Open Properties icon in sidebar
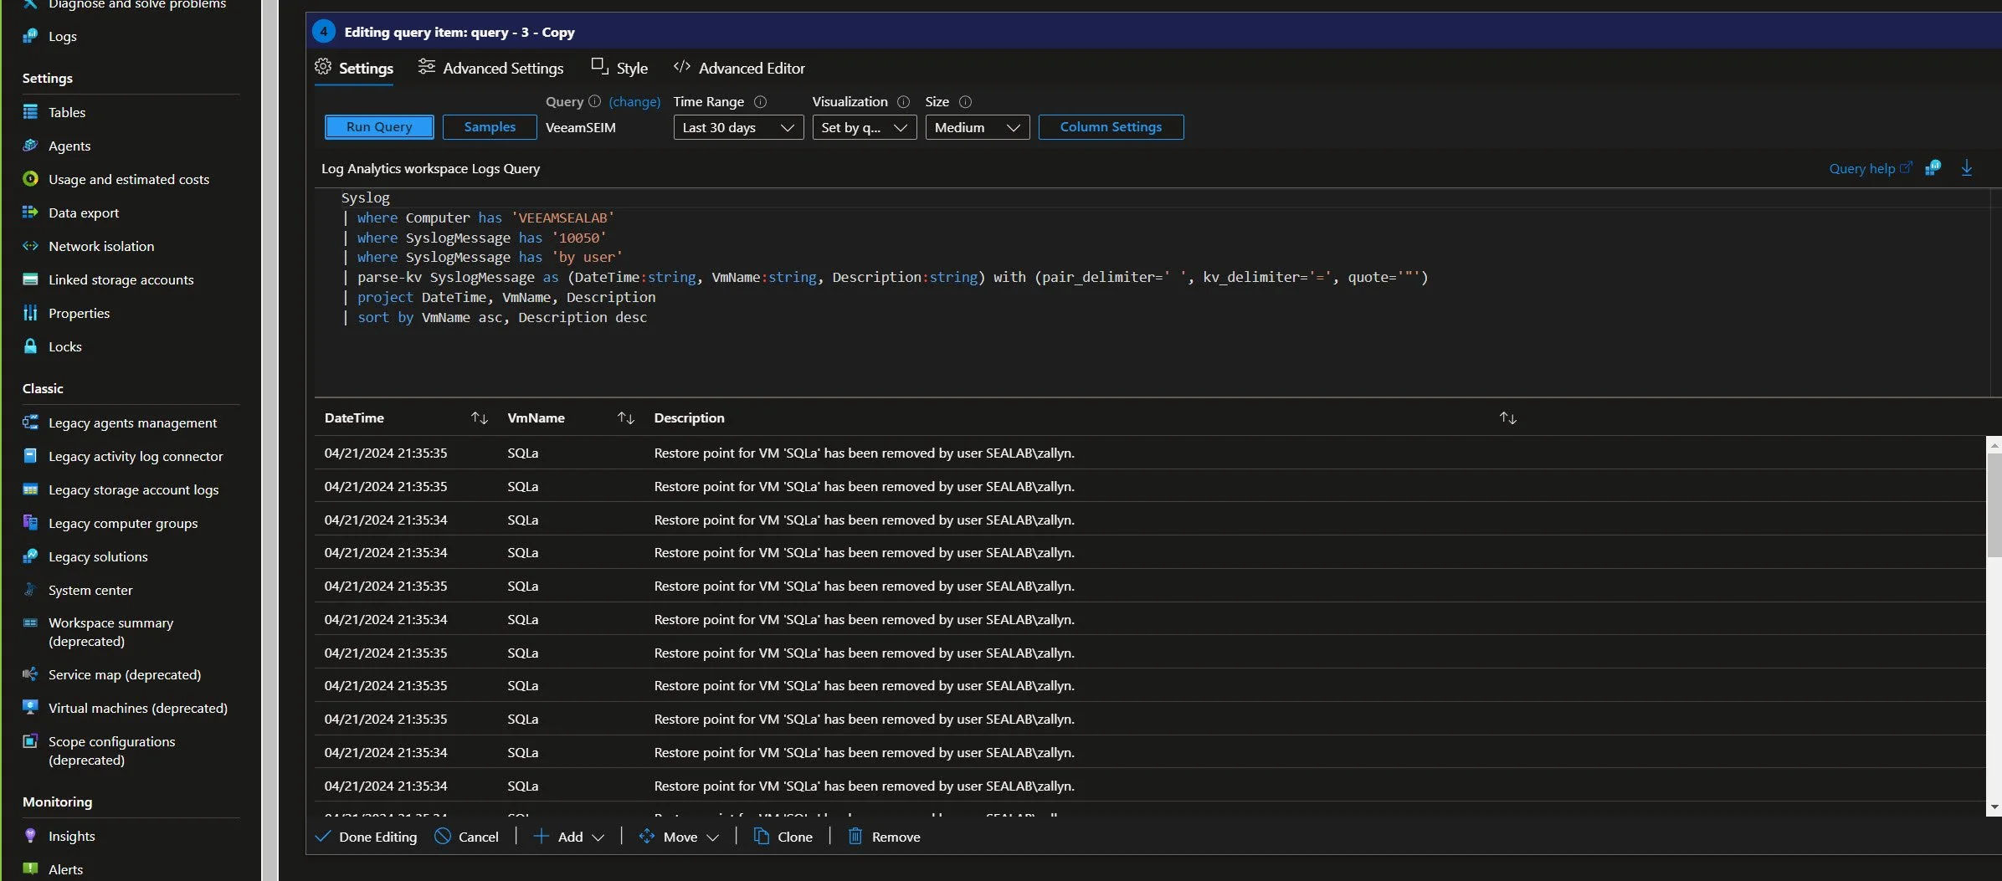Image resolution: width=2002 pixels, height=881 pixels. coord(30,313)
